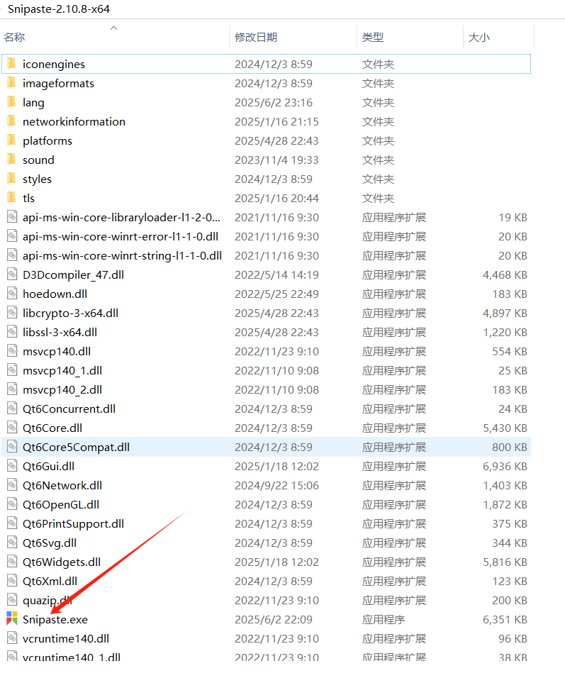
Task: Click the 应用程序 type of Snipaste.exe
Action: [383, 620]
